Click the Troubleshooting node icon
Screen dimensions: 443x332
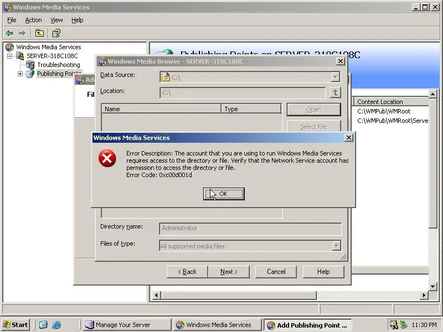[x=30, y=65]
